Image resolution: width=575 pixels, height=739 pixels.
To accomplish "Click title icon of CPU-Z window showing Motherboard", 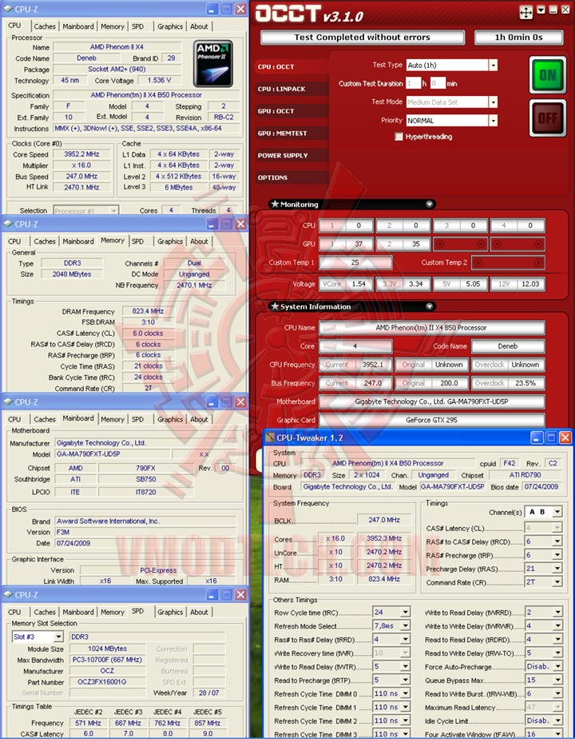I will click(x=8, y=402).
